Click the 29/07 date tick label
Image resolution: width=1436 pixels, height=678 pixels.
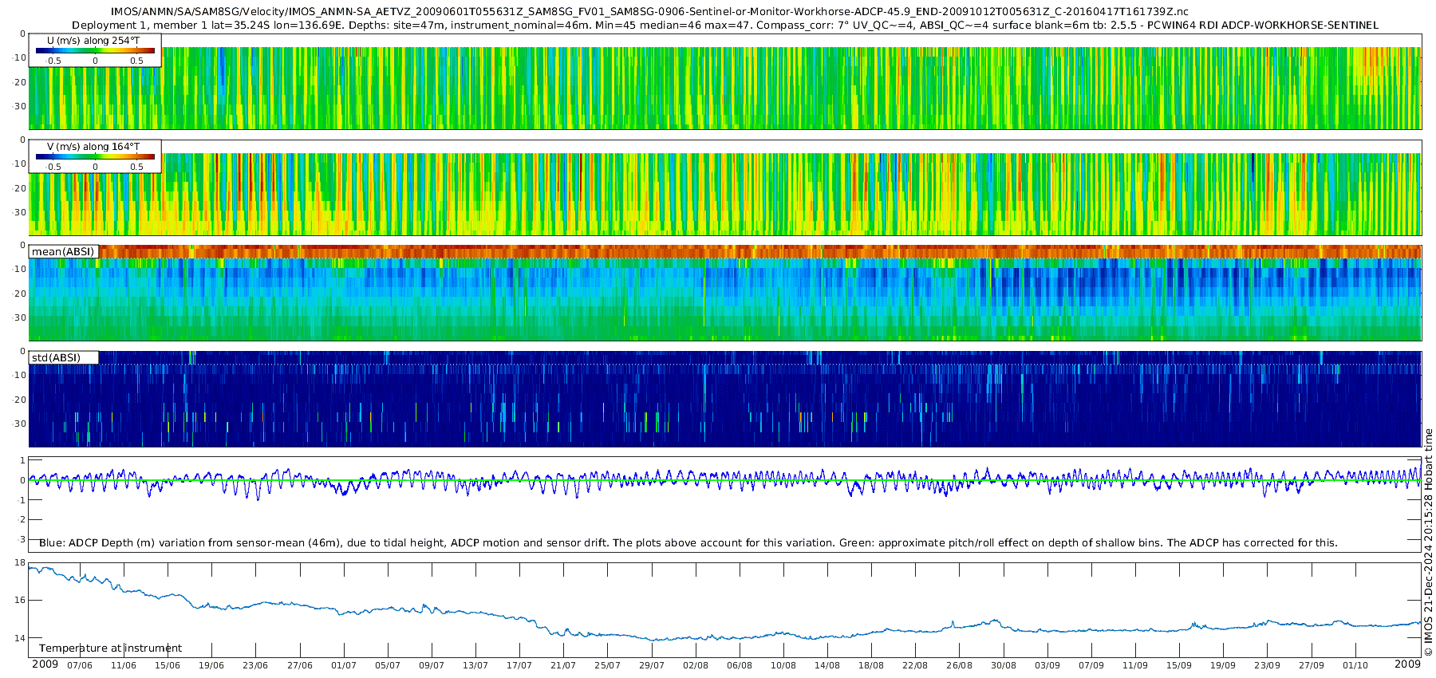(651, 665)
